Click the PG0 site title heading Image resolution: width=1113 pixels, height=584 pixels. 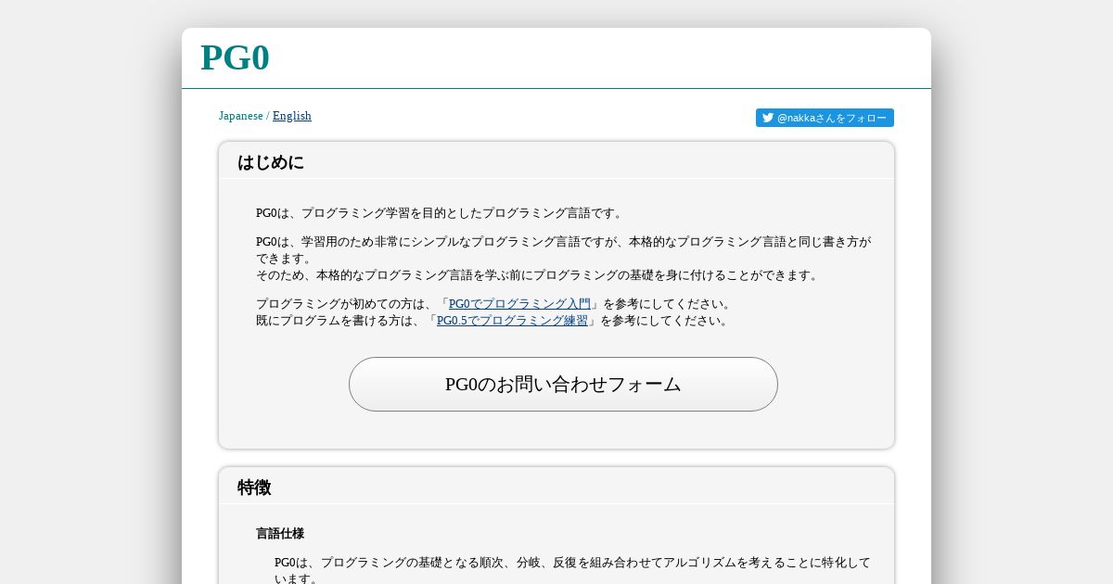tap(235, 57)
